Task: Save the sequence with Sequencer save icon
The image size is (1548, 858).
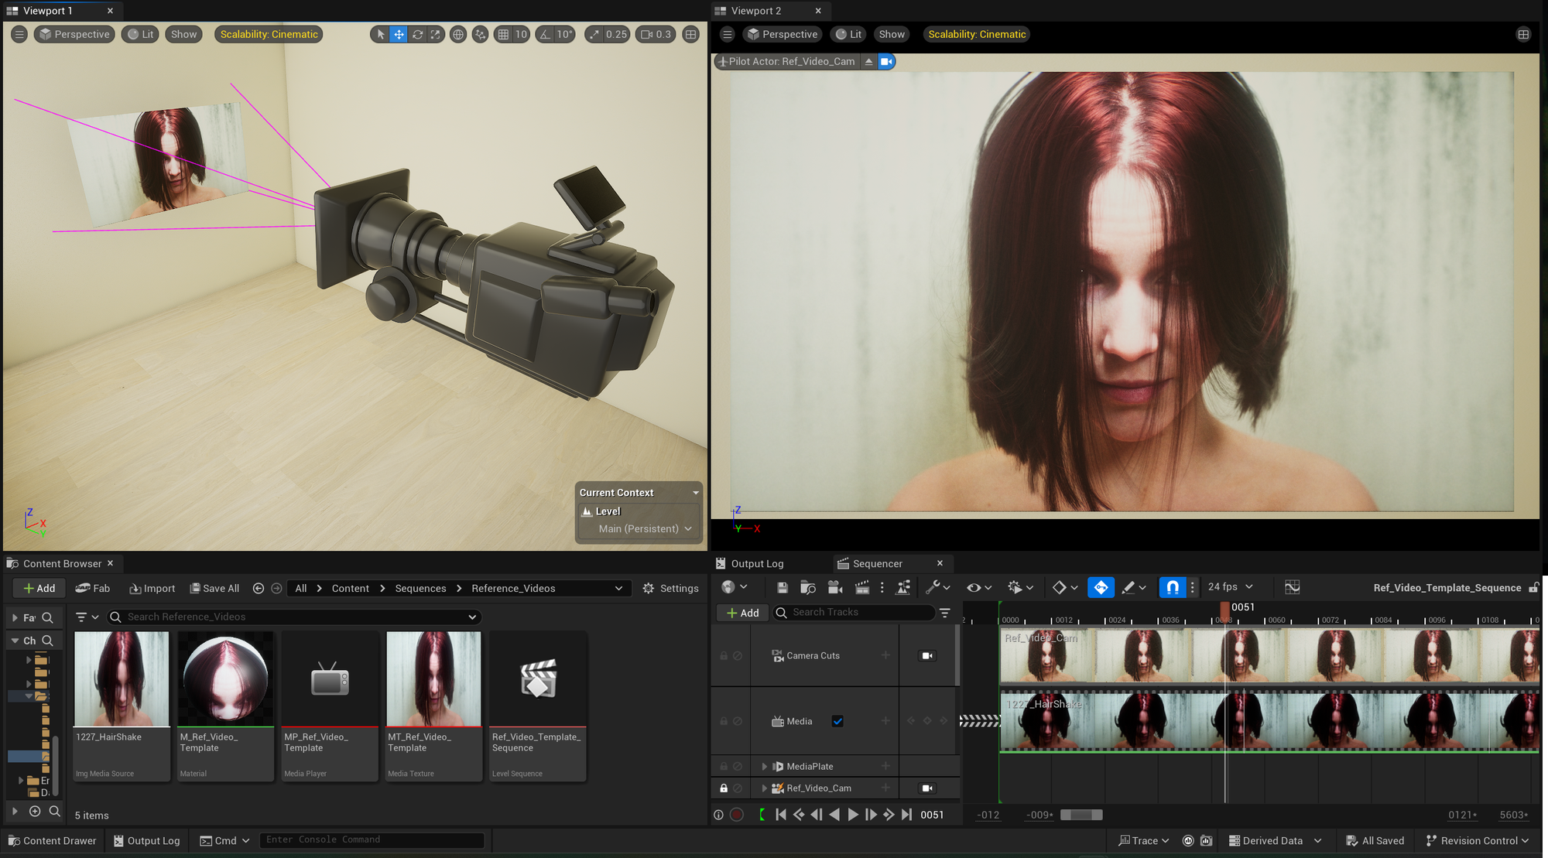Action: (783, 587)
